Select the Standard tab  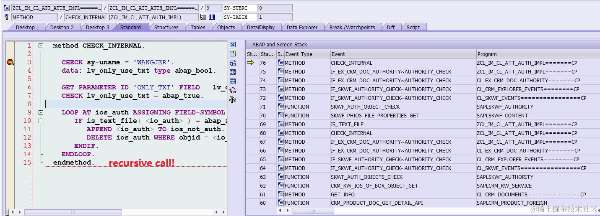(130, 27)
